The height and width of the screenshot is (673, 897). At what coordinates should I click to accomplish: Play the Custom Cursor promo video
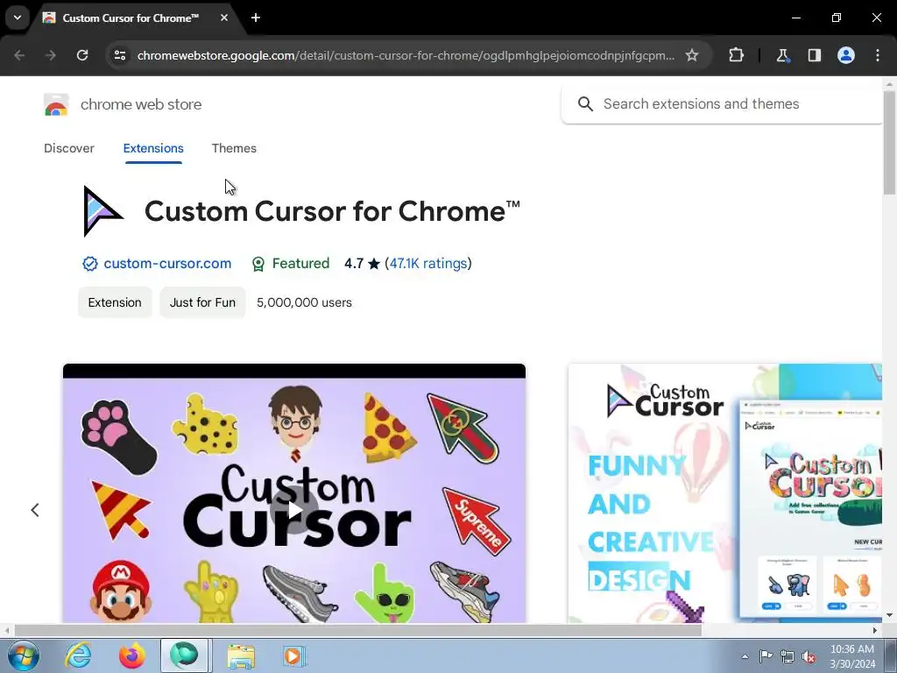pos(294,510)
